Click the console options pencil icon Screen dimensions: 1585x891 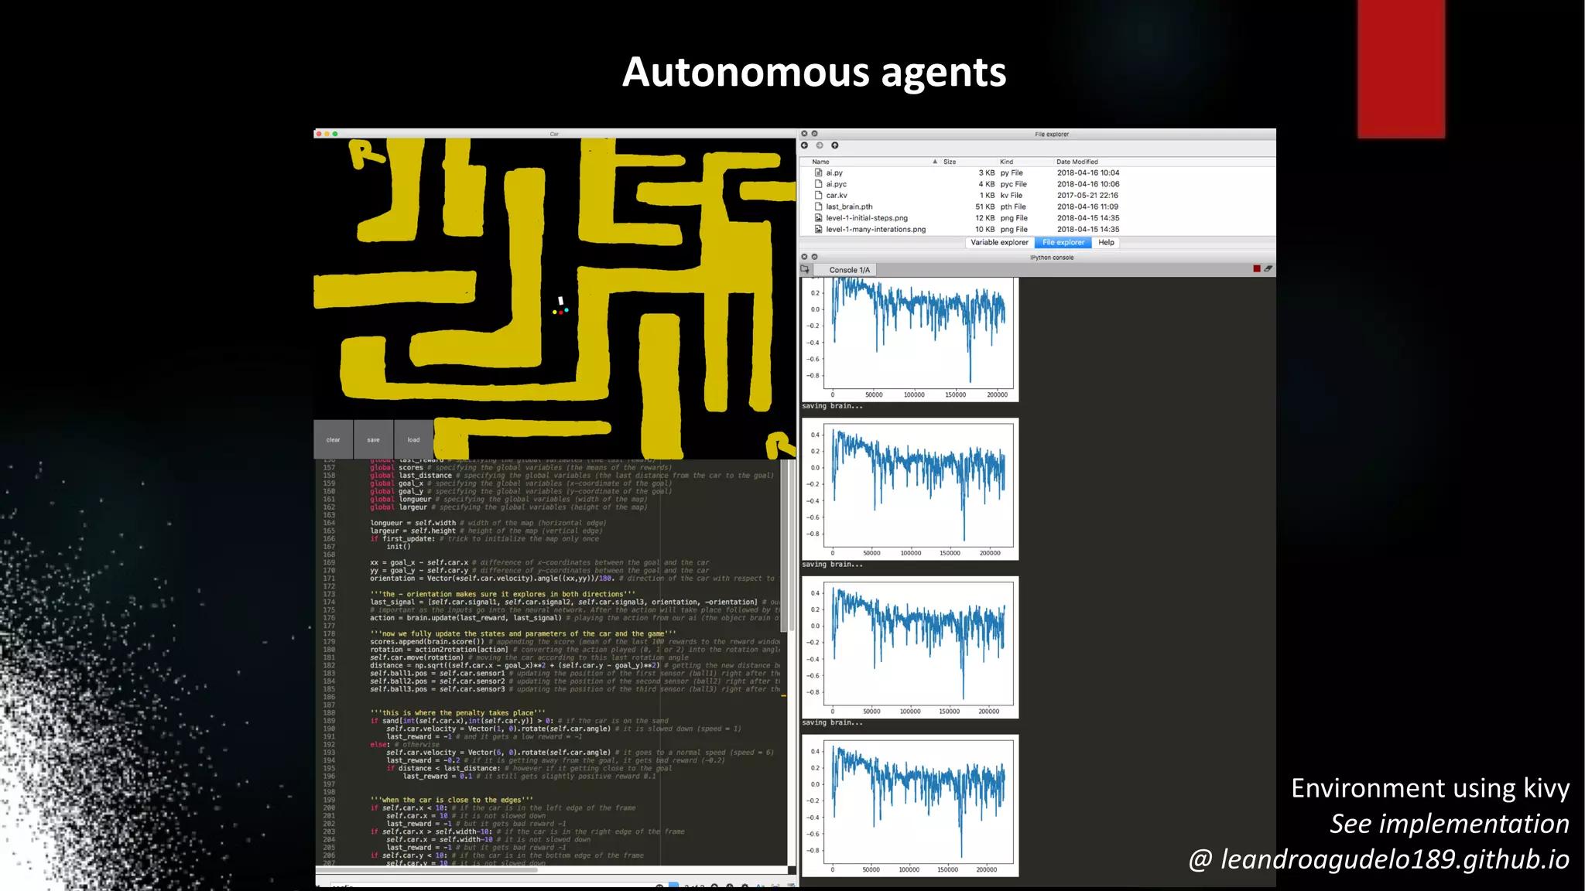click(1268, 269)
